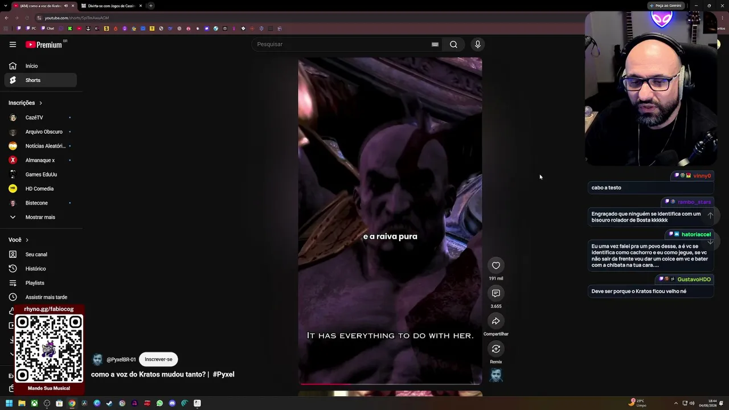Screen dimensions: 729x410
Task: Seek on the short's red progress bar
Action: click(390, 384)
